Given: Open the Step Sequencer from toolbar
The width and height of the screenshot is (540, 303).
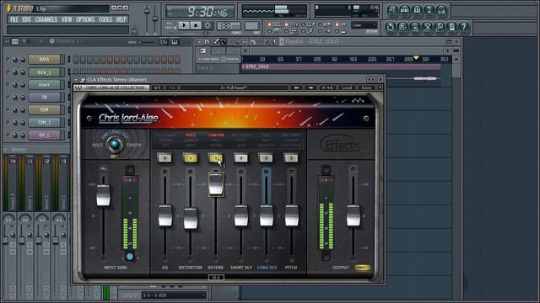Looking at the screenshot, I should click(404, 10).
